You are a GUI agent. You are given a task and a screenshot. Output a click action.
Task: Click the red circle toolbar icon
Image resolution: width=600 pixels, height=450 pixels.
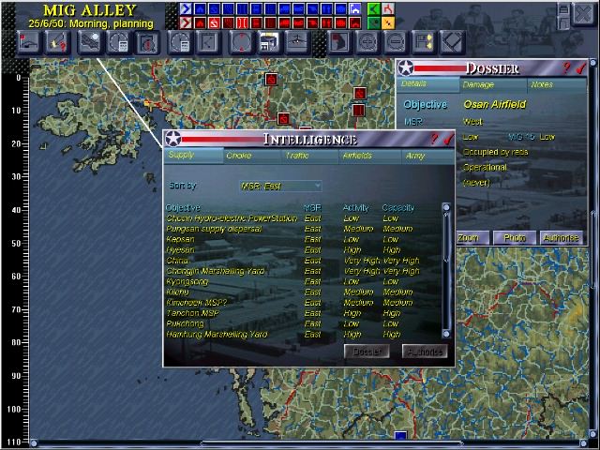(240, 42)
